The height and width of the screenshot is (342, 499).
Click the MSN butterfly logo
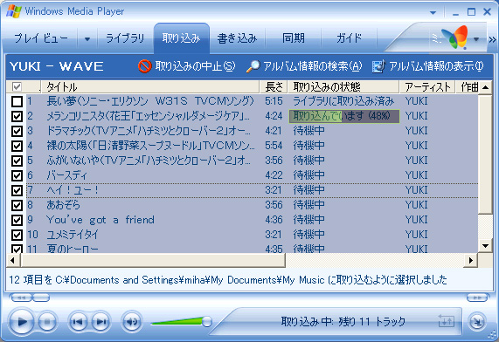(x=455, y=38)
